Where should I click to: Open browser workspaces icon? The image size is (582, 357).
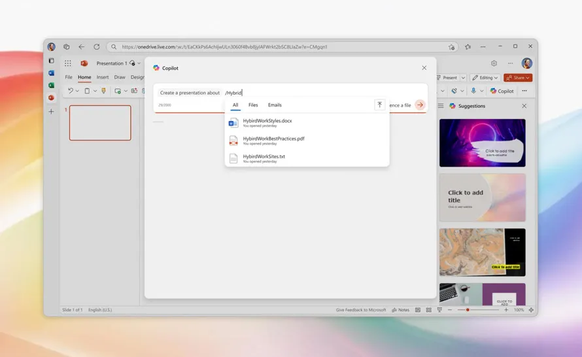67,47
